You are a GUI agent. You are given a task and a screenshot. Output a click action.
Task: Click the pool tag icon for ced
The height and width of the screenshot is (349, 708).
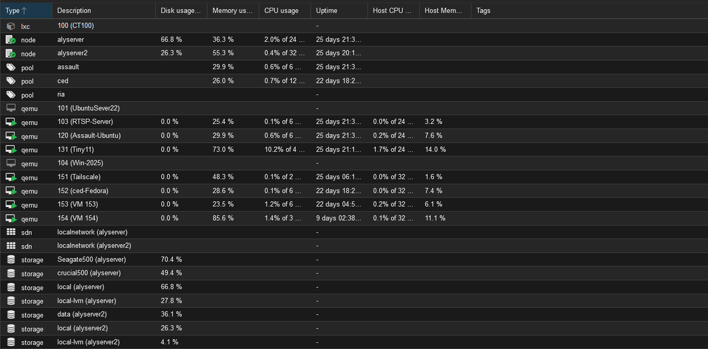pos(10,81)
